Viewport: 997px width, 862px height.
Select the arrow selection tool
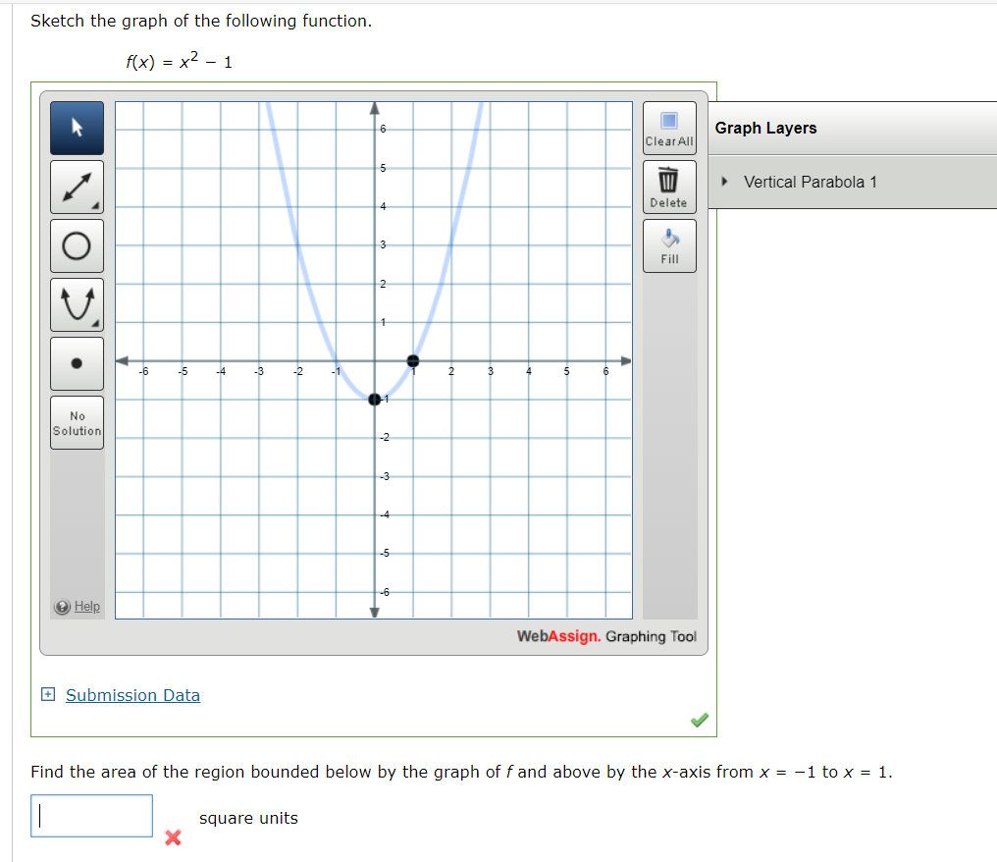[77, 128]
